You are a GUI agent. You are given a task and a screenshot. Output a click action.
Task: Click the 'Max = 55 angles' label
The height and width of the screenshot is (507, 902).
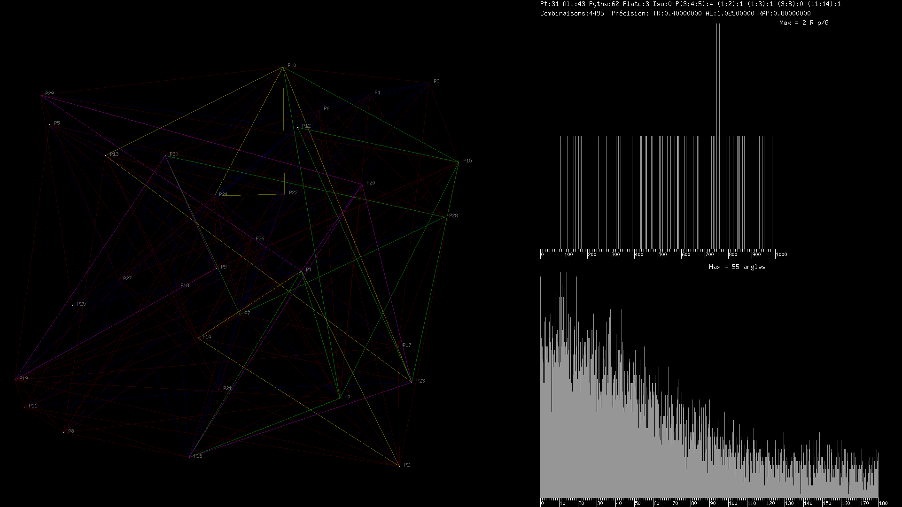click(x=737, y=267)
